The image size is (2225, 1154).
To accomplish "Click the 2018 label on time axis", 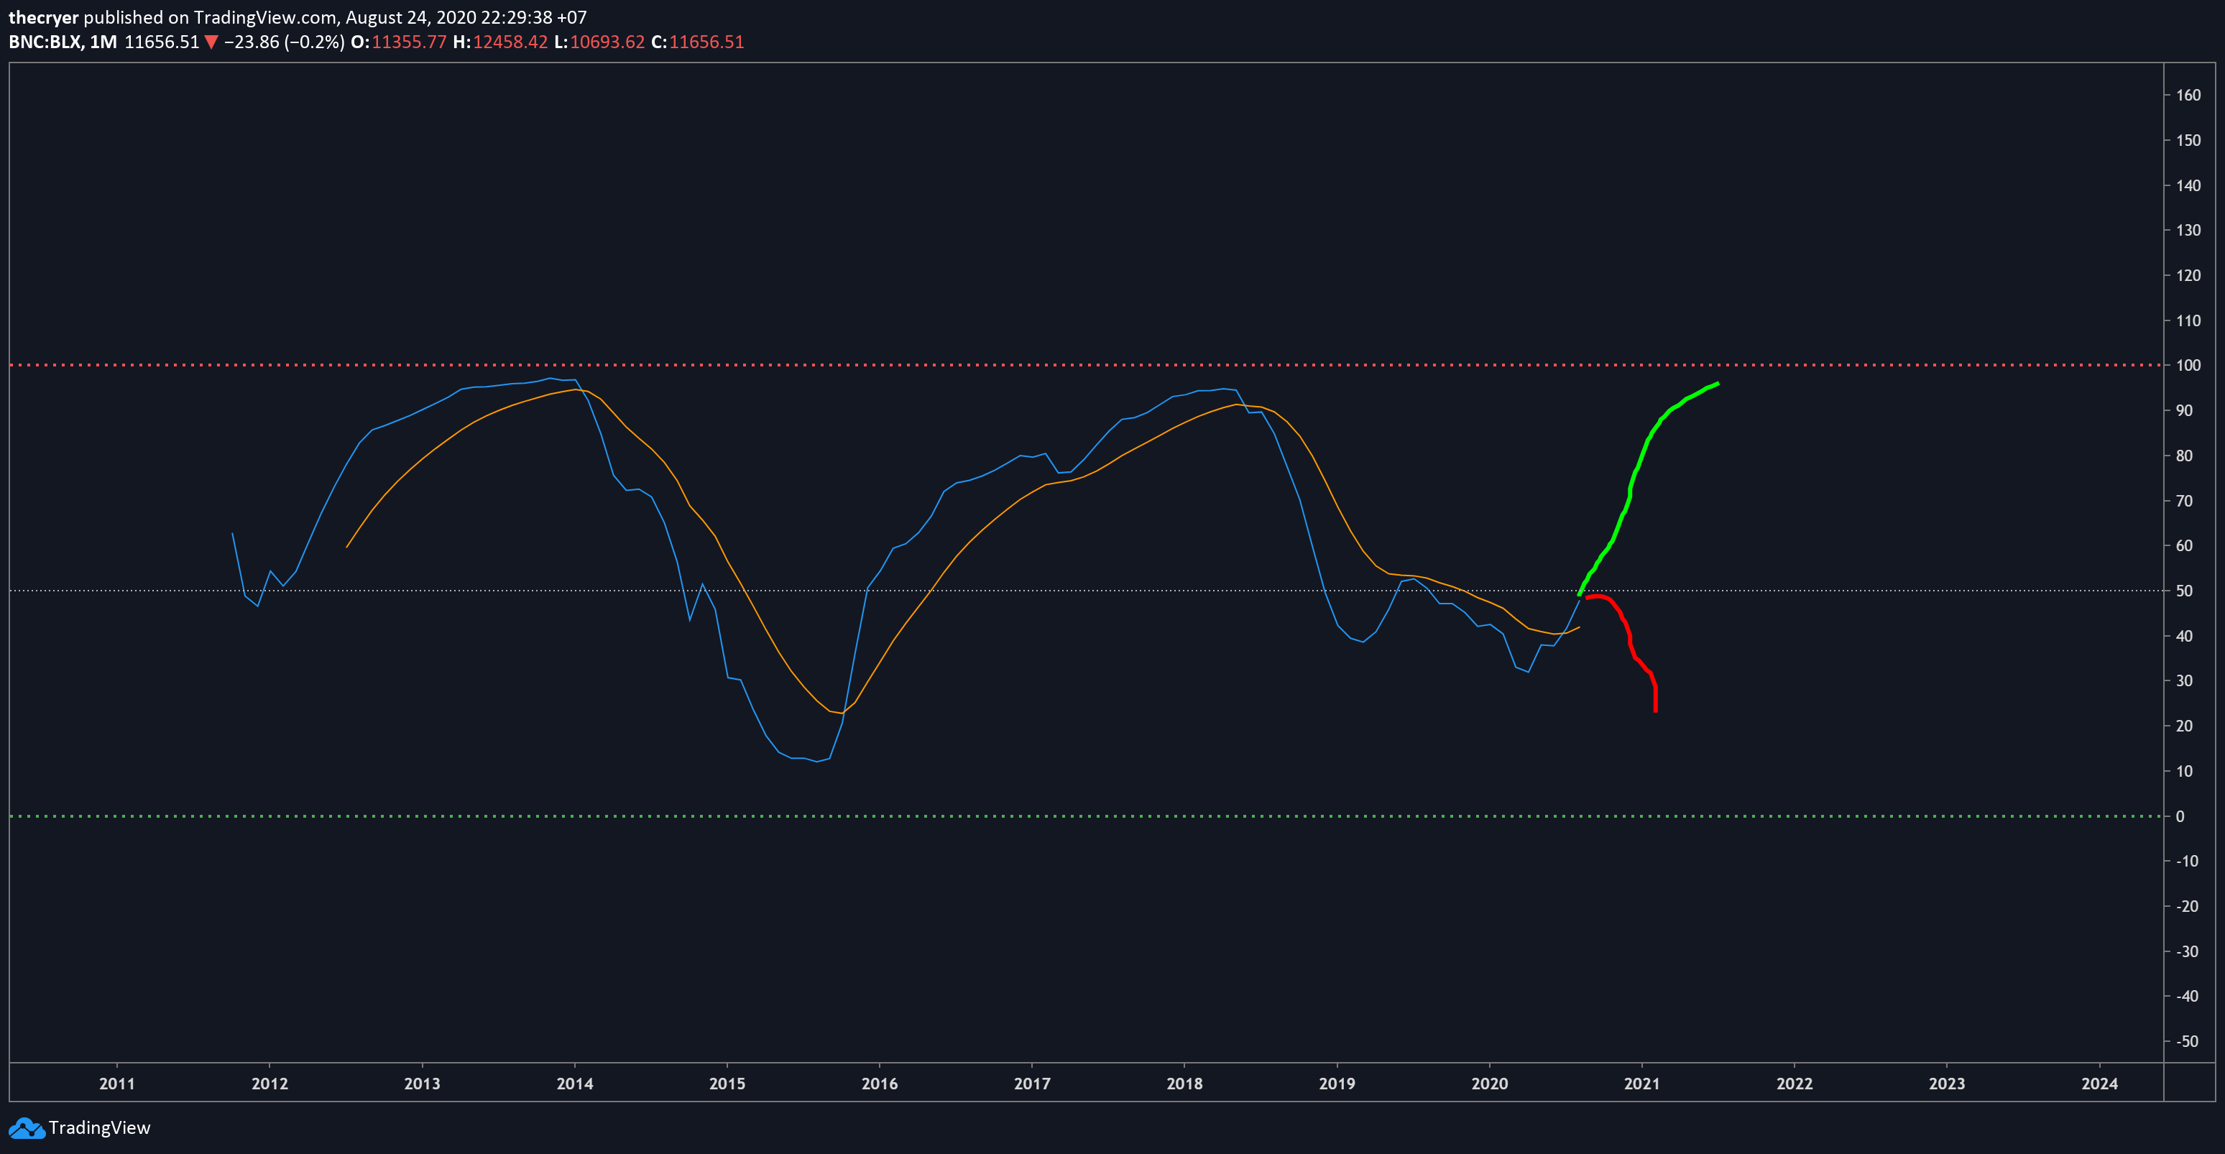I will [x=1184, y=1083].
